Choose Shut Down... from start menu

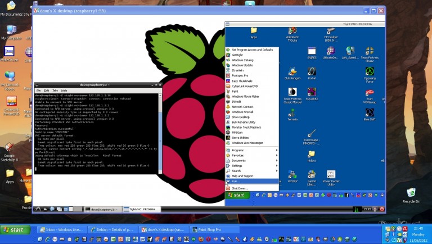(x=252, y=188)
